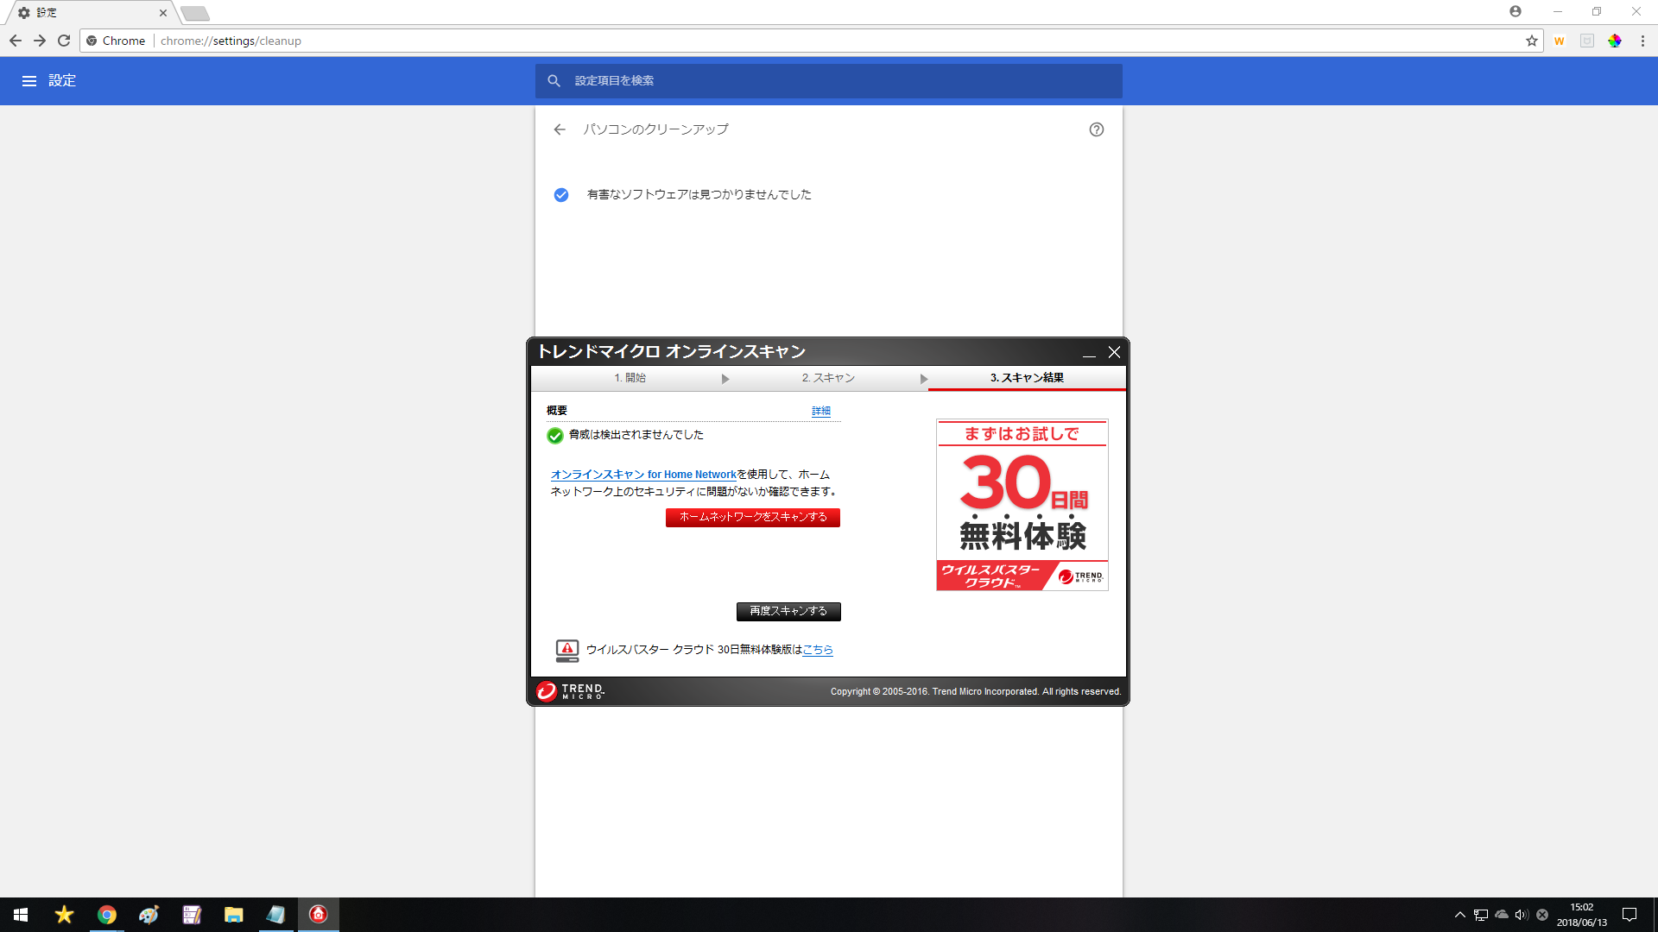This screenshot has height=932, width=1658.
Task: Click the 設定 header title
Action: tap(62, 81)
